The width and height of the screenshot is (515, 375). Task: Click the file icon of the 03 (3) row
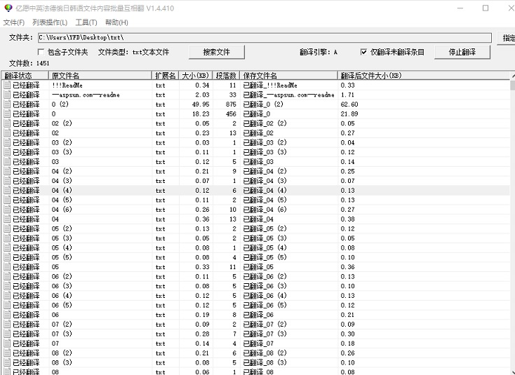(x=7, y=152)
